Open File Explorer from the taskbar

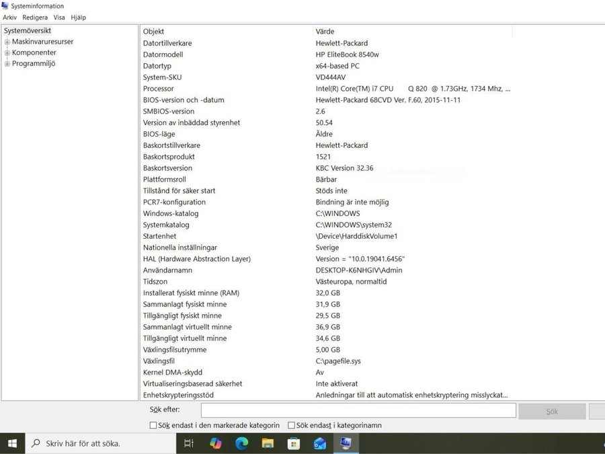coord(268,443)
